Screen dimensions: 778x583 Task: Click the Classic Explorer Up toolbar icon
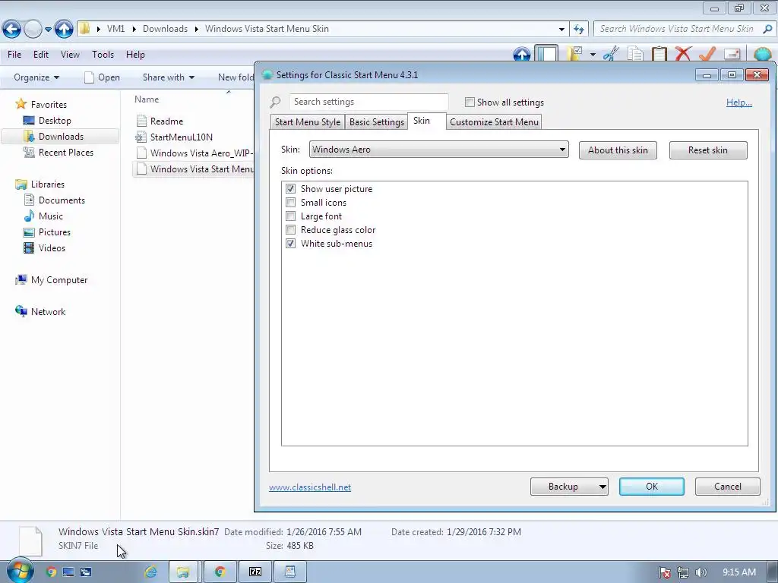click(x=522, y=54)
